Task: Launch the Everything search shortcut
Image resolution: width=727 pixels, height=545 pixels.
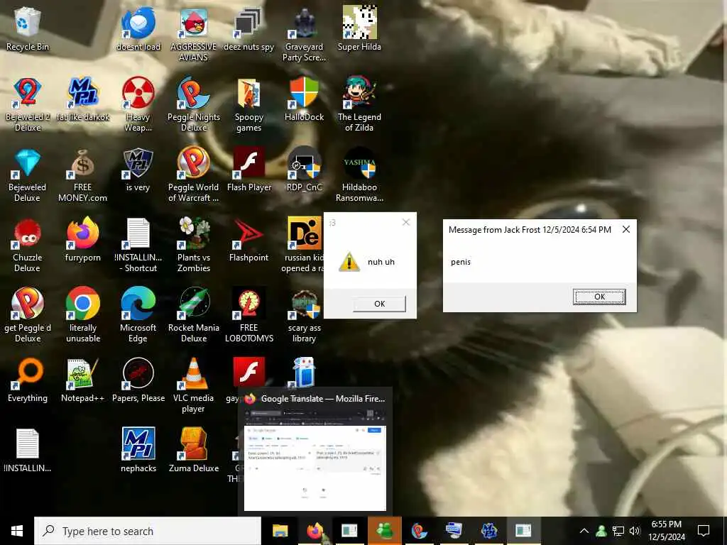Action: pos(28,381)
